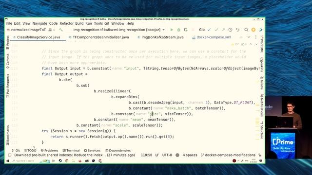
Task: Open Search Everywhere magnifier icon
Action: pos(246,30)
